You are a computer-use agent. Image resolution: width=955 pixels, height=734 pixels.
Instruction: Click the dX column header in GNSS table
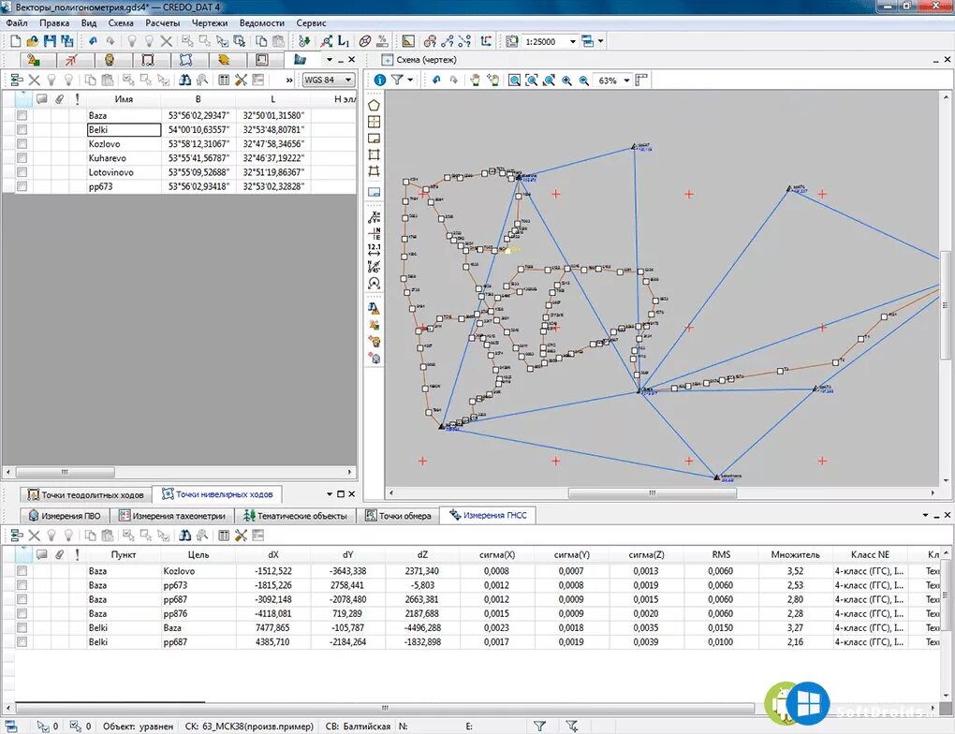coord(273,554)
